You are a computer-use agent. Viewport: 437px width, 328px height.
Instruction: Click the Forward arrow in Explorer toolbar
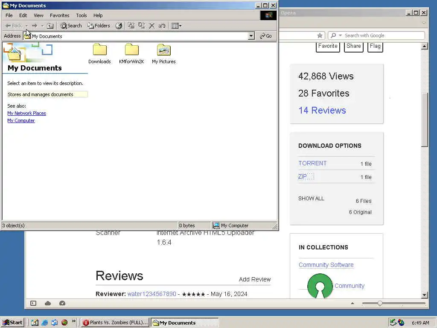[x=34, y=26]
